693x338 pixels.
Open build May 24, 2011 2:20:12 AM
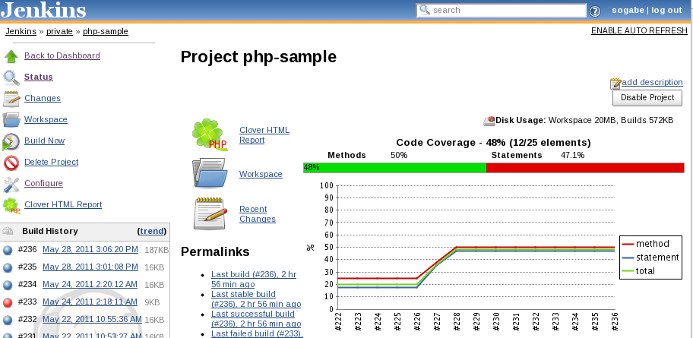coord(90,285)
